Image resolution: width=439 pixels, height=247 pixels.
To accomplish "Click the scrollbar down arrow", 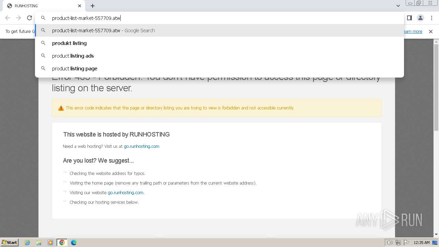I will pyautogui.click(x=436, y=234).
